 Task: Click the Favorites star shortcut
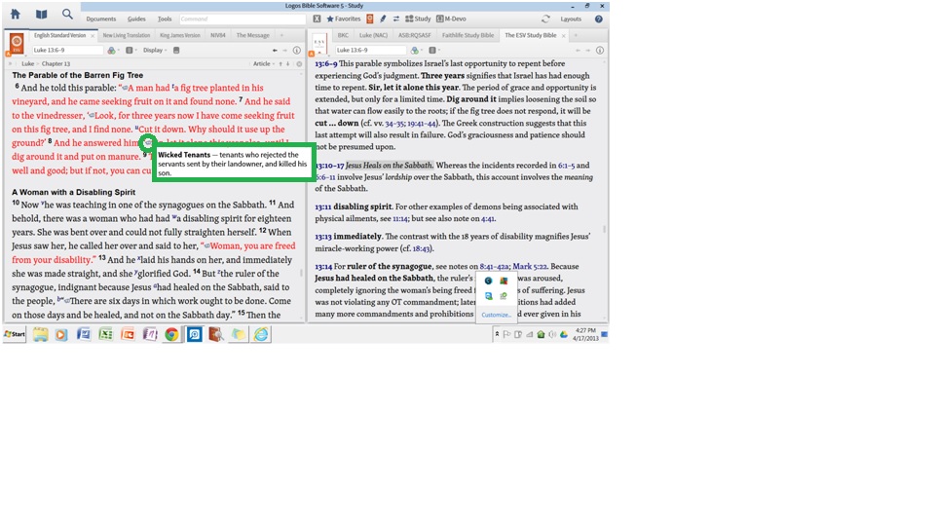click(x=344, y=19)
